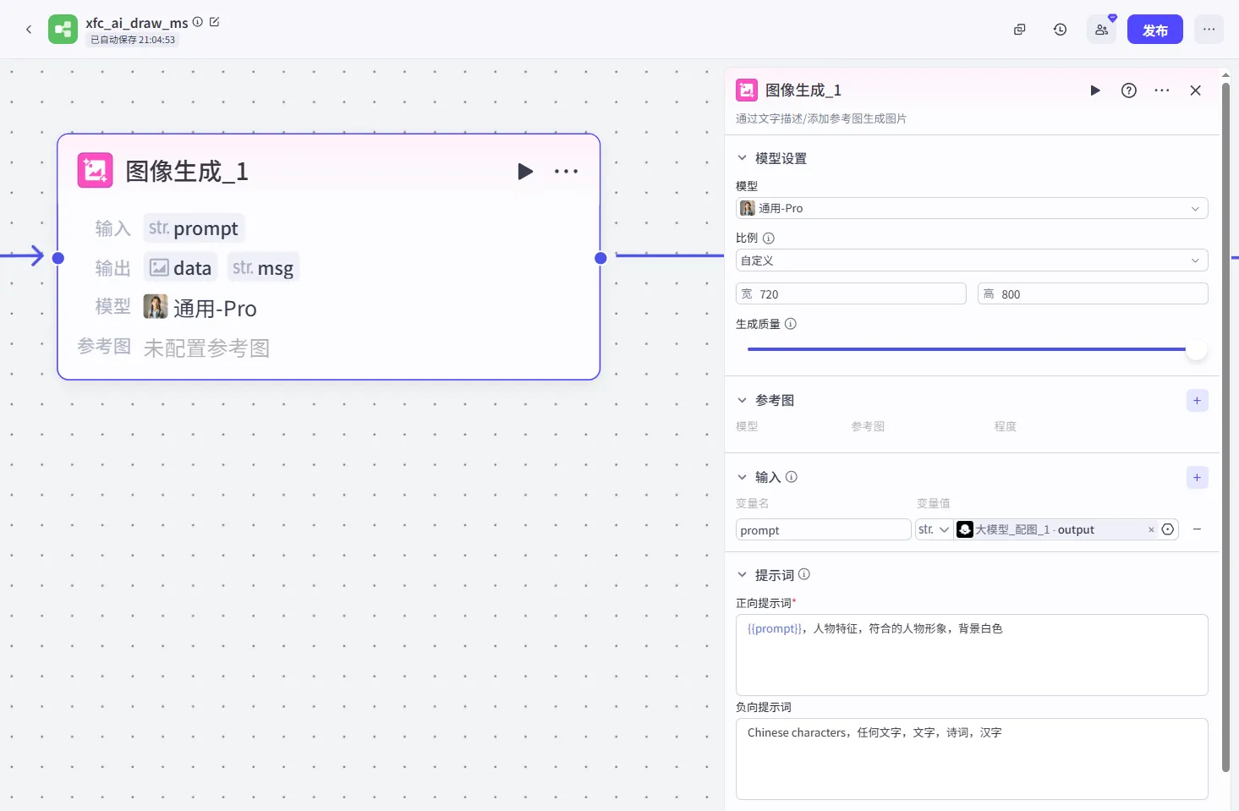Open the collaborators icon in header
Screen dimensions: 1239x811
pos(1102,30)
